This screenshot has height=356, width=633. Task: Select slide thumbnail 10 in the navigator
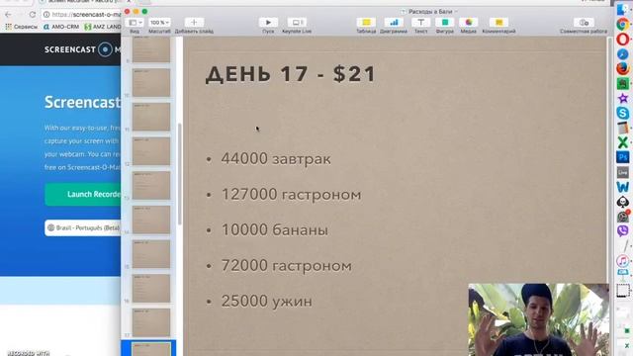151,82
